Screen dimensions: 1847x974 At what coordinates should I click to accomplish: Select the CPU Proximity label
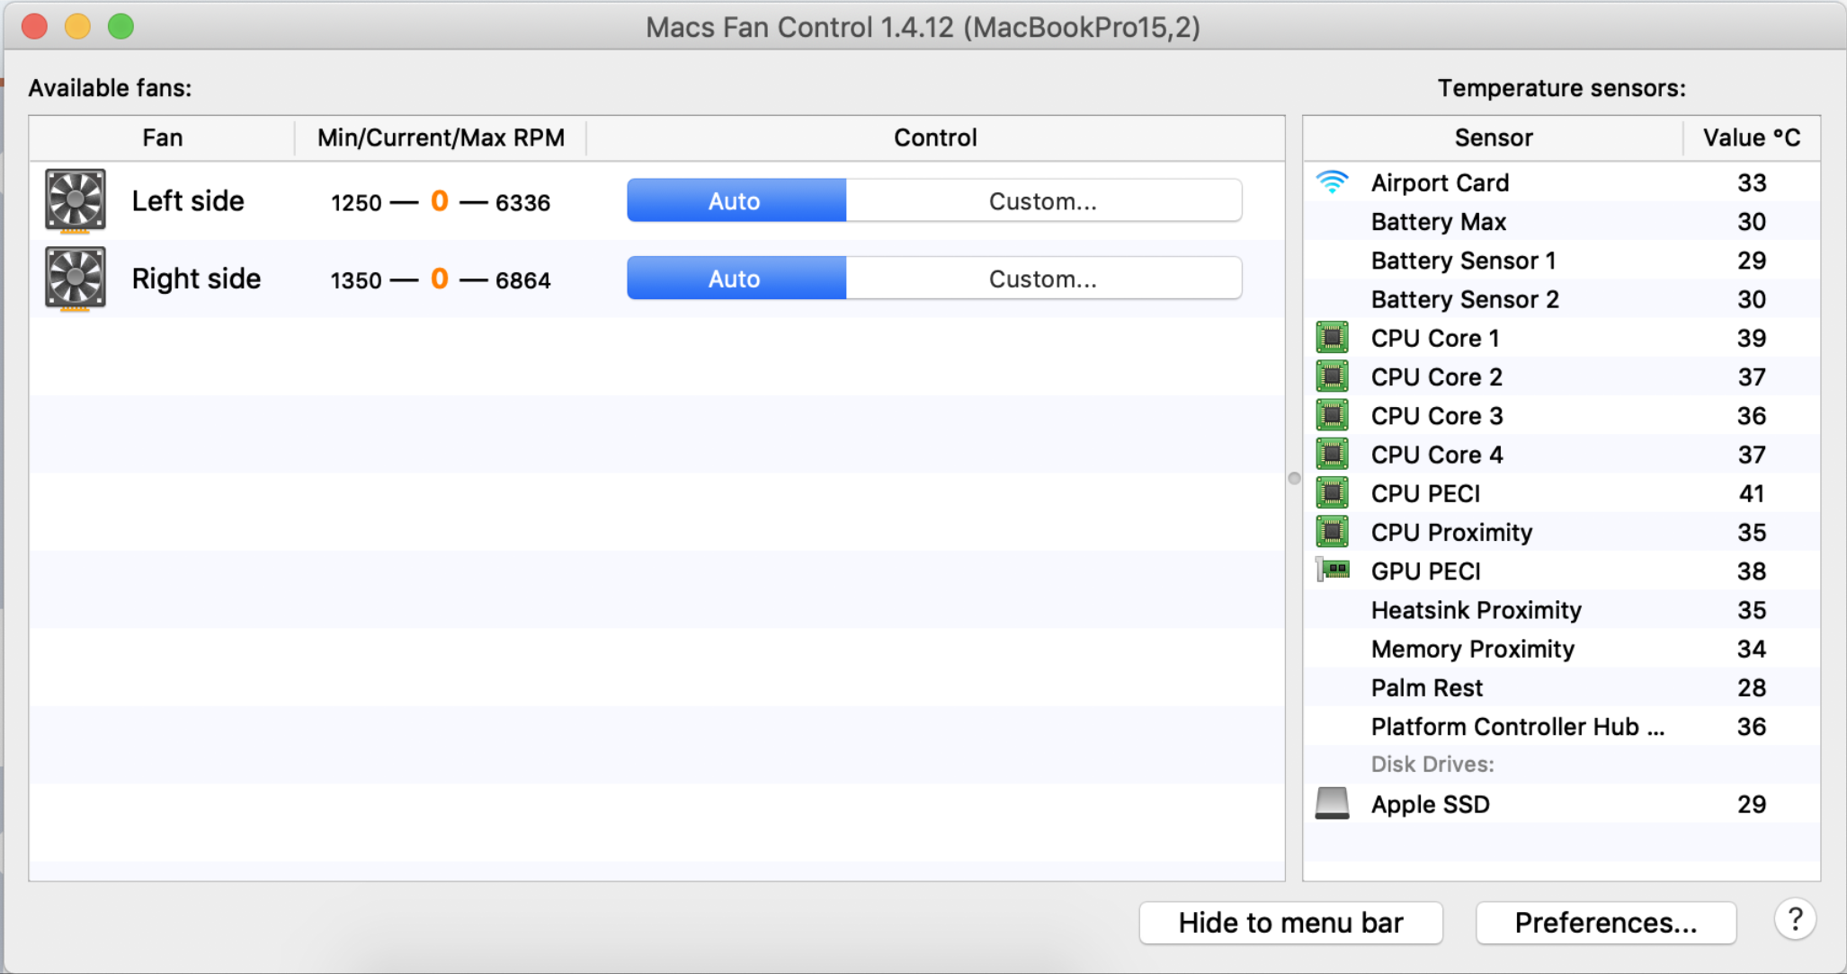click(x=1451, y=532)
